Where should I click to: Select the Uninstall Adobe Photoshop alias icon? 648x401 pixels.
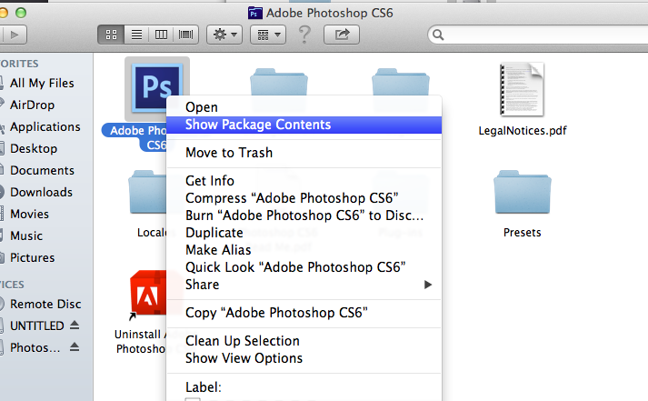[x=148, y=294]
